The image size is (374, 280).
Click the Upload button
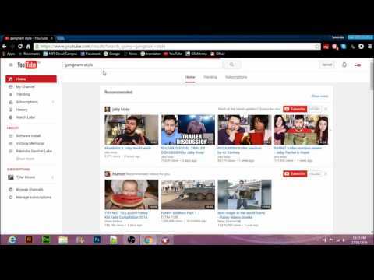327,65
